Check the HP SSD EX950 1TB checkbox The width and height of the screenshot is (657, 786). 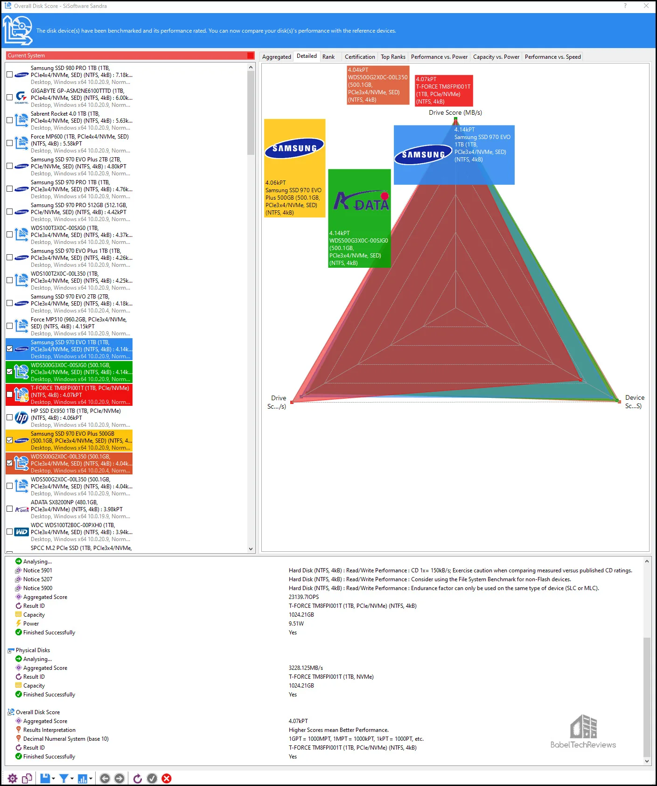pos(9,417)
